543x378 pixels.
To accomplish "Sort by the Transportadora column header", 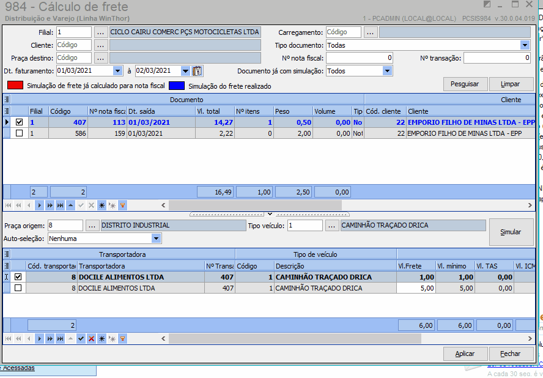I will point(141,265).
